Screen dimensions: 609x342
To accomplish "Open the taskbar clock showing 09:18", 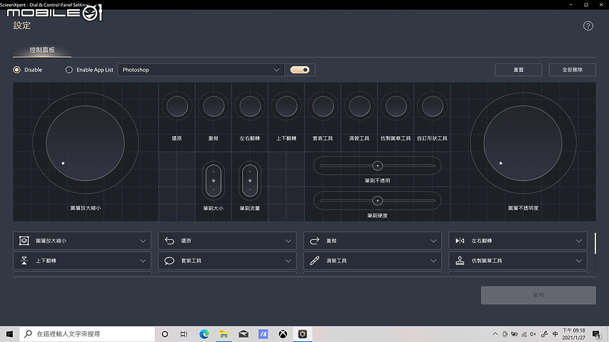I will (x=573, y=334).
